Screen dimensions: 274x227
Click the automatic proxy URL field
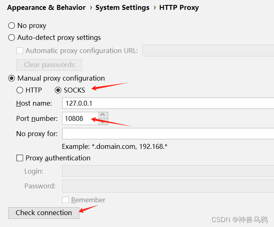[x=208, y=51]
